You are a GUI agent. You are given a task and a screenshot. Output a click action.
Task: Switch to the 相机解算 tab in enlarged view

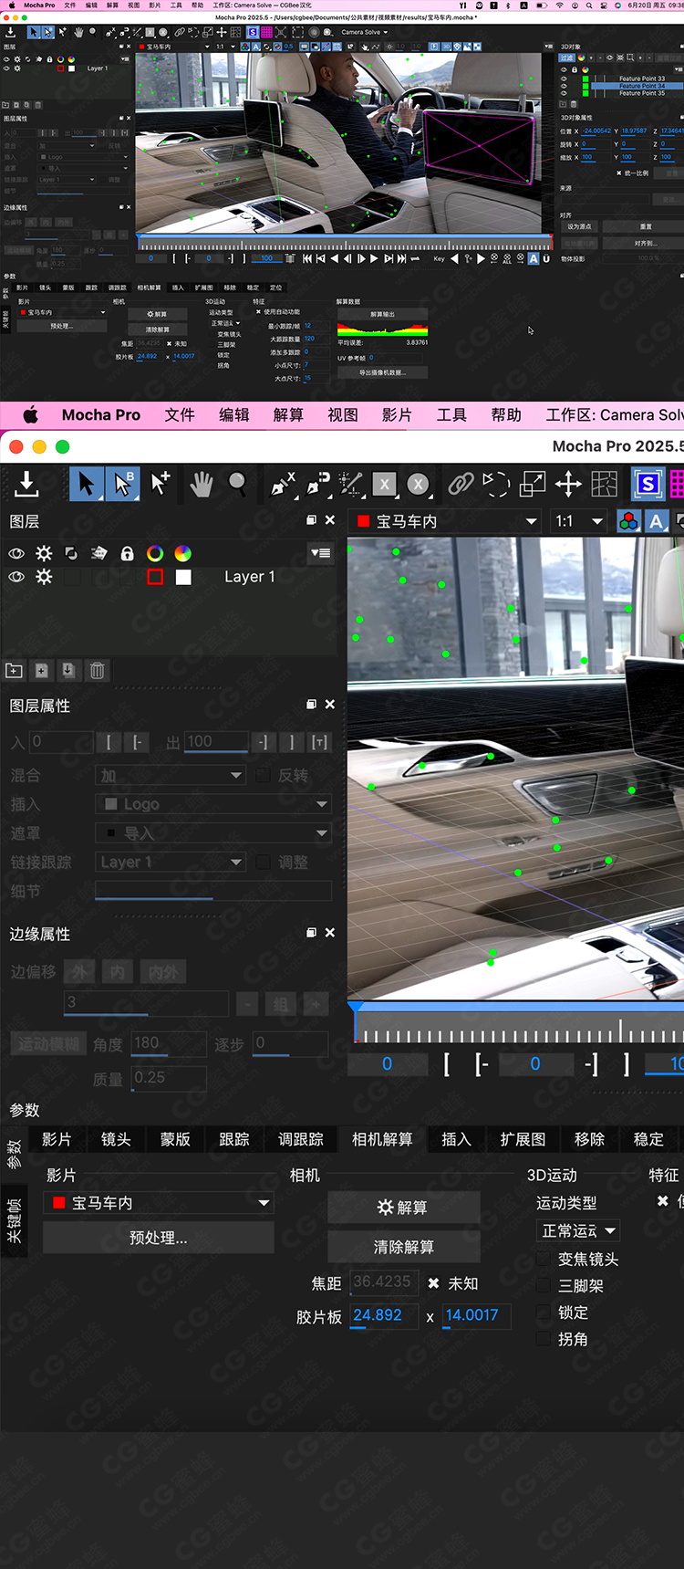tap(382, 1139)
